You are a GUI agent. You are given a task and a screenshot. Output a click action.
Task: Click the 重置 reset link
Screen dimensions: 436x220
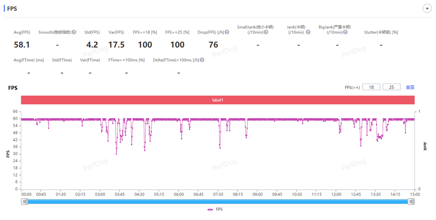point(410,87)
